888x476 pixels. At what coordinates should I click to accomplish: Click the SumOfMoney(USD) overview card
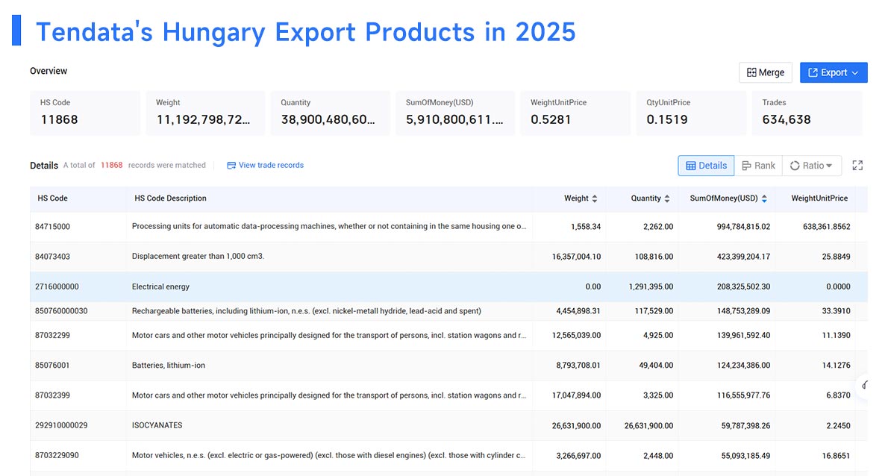(454, 113)
